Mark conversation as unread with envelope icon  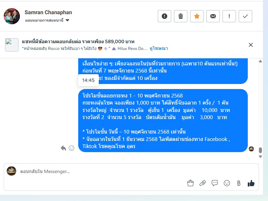[213, 16]
